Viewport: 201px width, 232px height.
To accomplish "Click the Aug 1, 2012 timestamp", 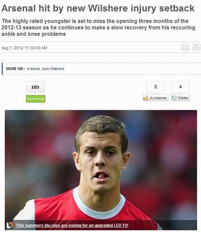I will 24,48.
